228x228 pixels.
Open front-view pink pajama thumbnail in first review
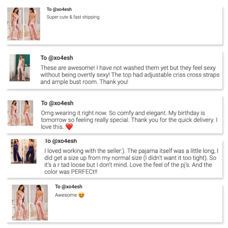point(15,24)
